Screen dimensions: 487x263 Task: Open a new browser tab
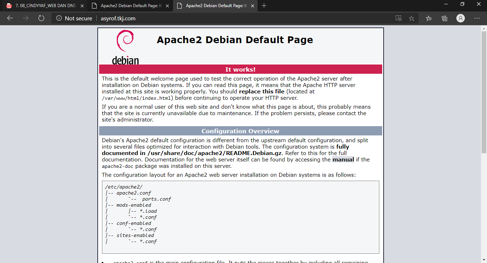coord(264,6)
